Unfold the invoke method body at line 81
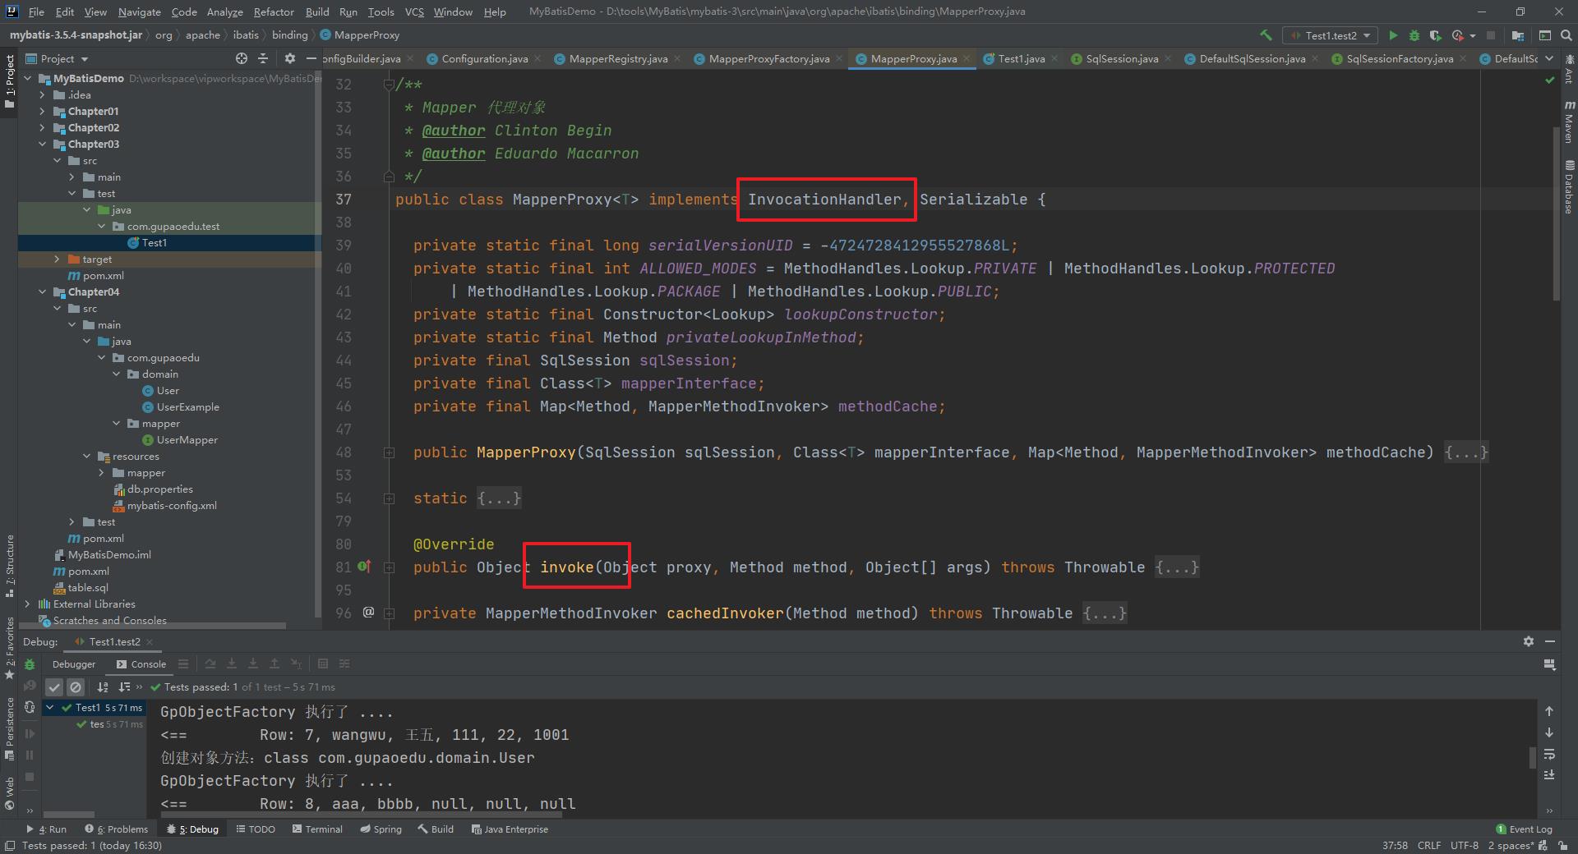This screenshot has height=854, width=1578. [389, 567]
